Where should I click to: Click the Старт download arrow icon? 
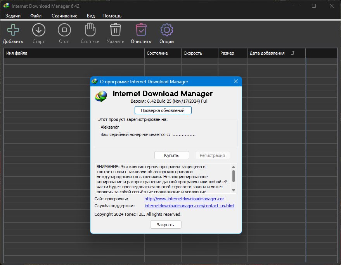tap(39, 30)
